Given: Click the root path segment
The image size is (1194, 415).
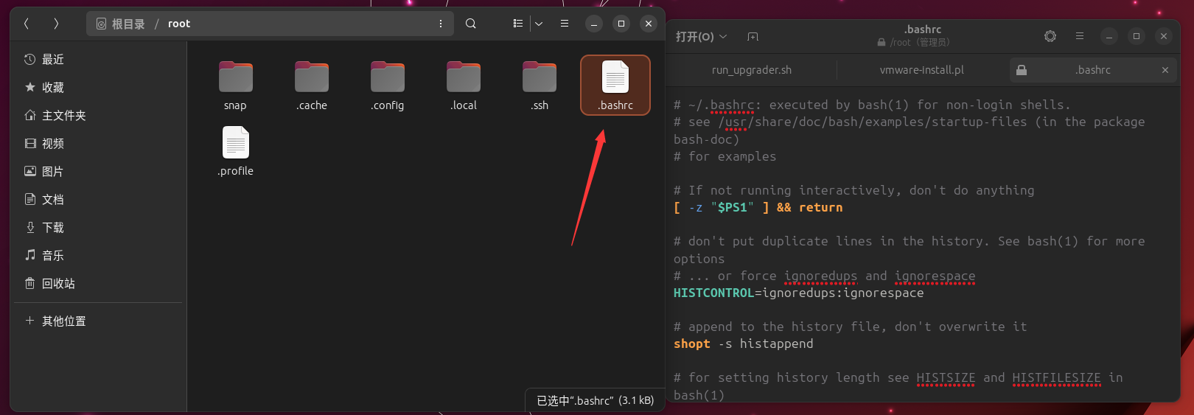Looking at the screenshot, I should 179,24.
